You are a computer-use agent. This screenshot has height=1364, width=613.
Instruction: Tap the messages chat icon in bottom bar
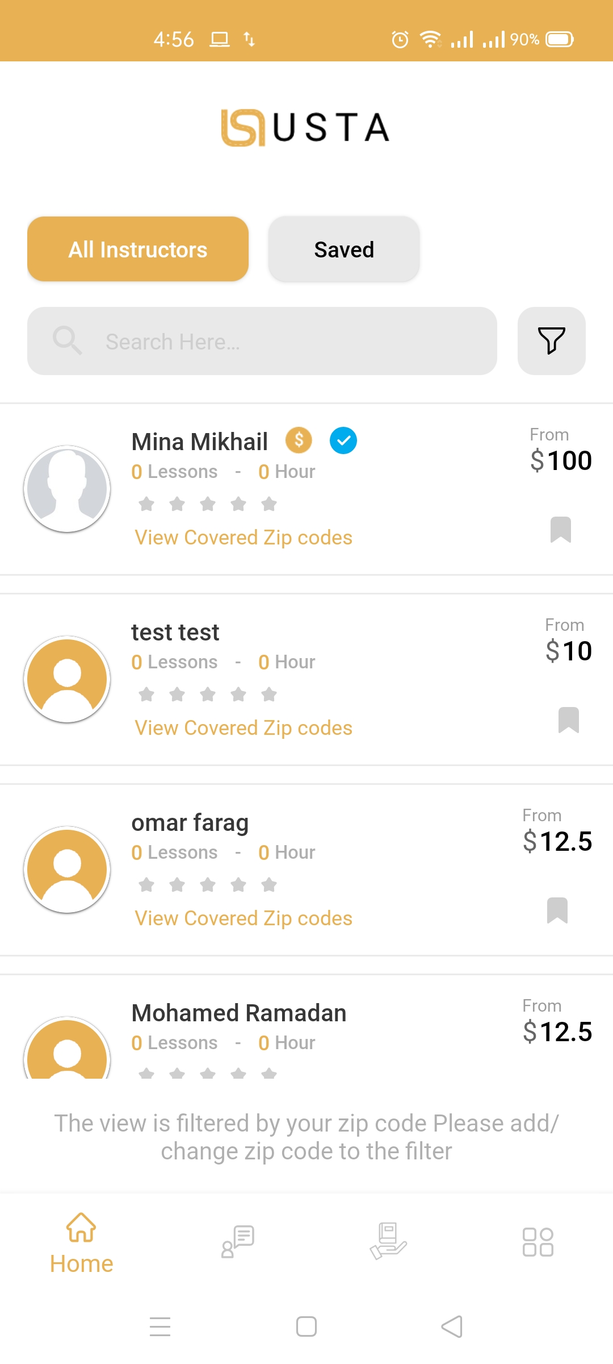click(238, 1241)
